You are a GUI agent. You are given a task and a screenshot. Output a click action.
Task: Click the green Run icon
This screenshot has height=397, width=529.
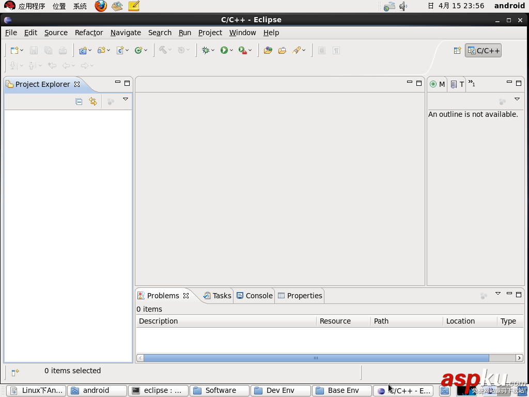[x=224, y=50]
